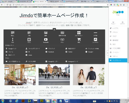Add a Text (文章) element
The image size is (129, 103).
[x=29, y=34]
